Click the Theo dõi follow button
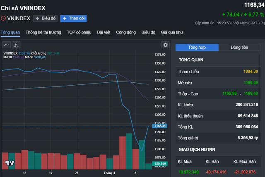 pos(74,18)
